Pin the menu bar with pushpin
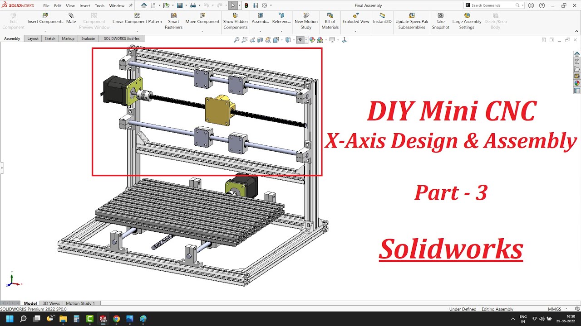The image size is (581, 326). [131, 5]
